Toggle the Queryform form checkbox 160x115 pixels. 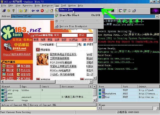[100, 94]
